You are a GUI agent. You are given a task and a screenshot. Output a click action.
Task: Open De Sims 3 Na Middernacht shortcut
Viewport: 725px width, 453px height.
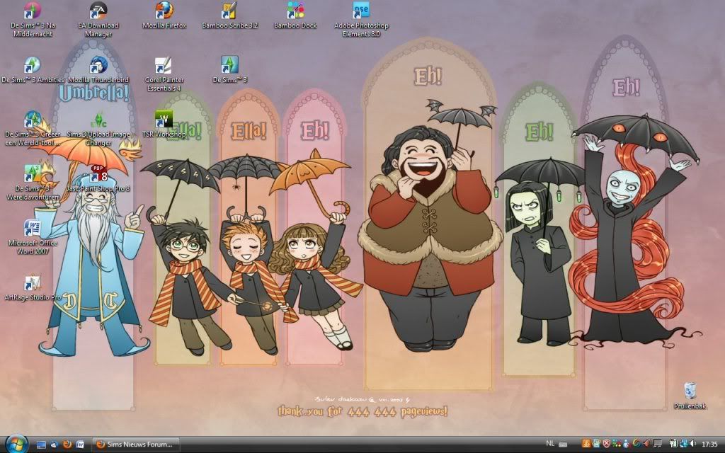(33, 20)
